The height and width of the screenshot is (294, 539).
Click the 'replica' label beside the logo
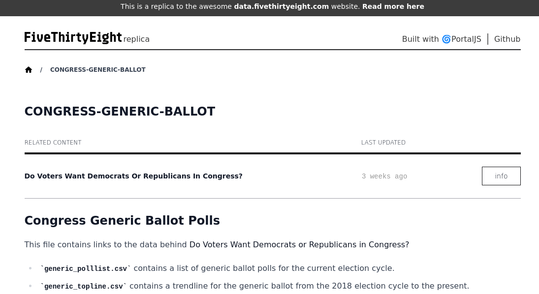[136, 39]
